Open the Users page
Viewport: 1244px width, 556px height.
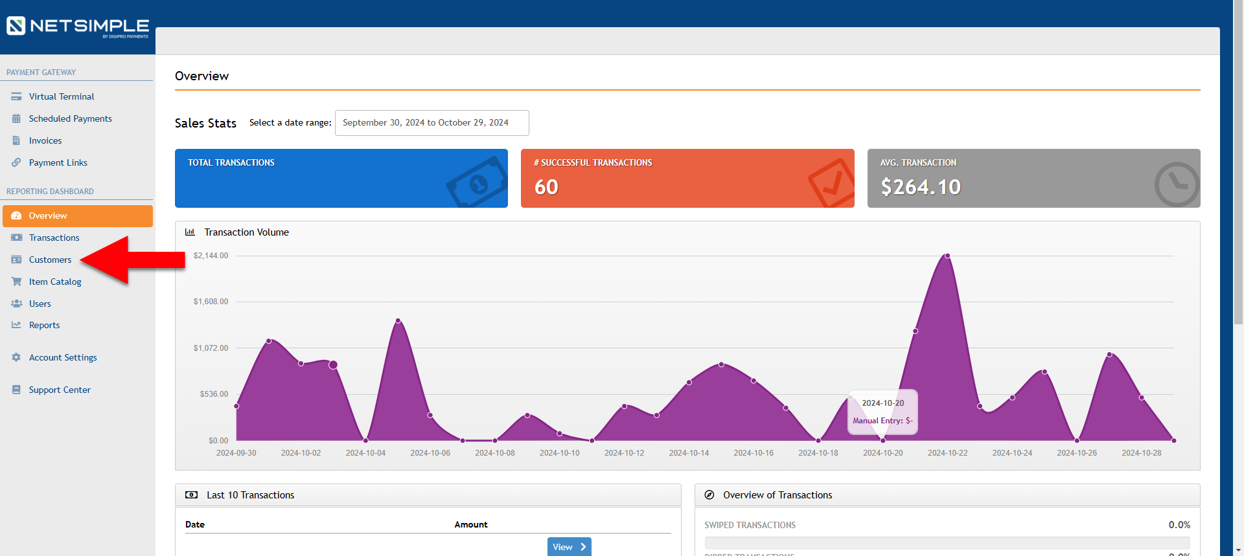[40, 304]
